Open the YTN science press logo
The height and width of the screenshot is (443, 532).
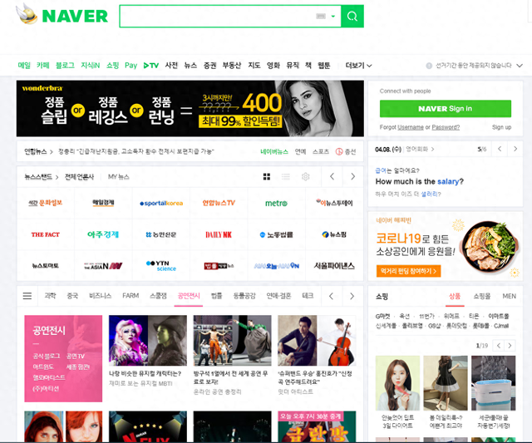161,266
